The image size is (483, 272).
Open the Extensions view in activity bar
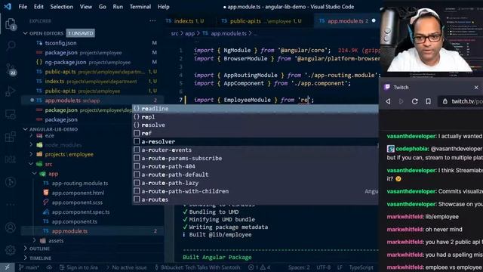[10, 137]
